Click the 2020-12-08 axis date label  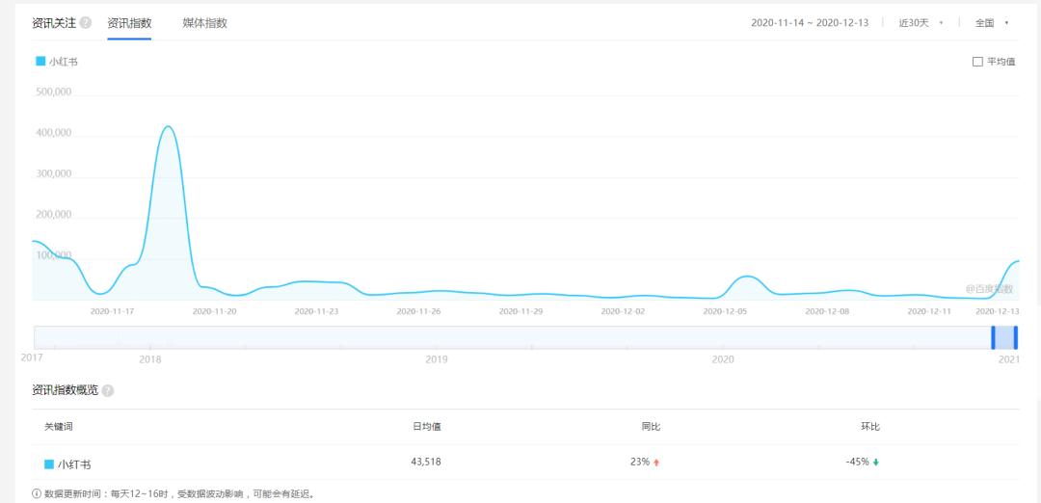click(828, 310)
